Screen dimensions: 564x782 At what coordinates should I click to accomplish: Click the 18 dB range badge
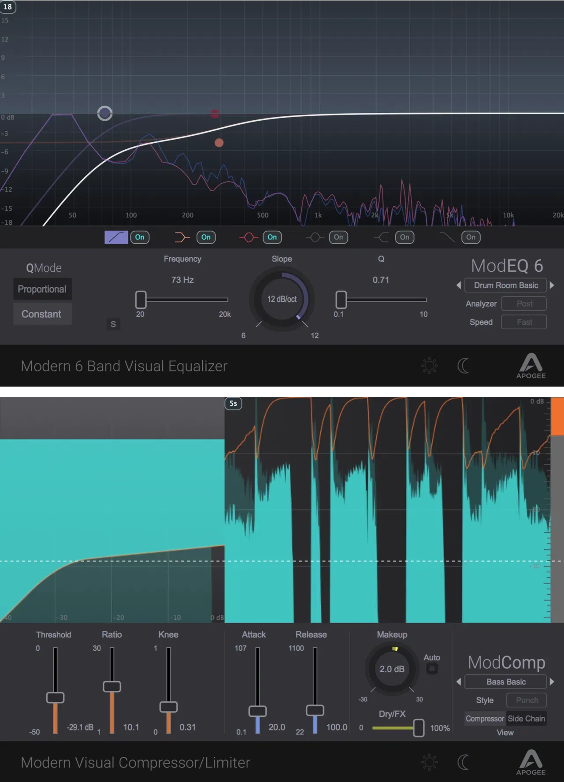click(8, 7)
